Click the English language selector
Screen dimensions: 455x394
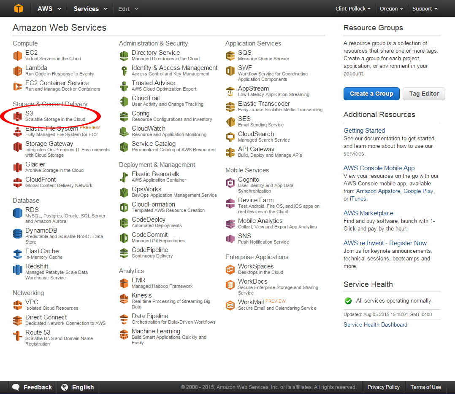[78, 387]
